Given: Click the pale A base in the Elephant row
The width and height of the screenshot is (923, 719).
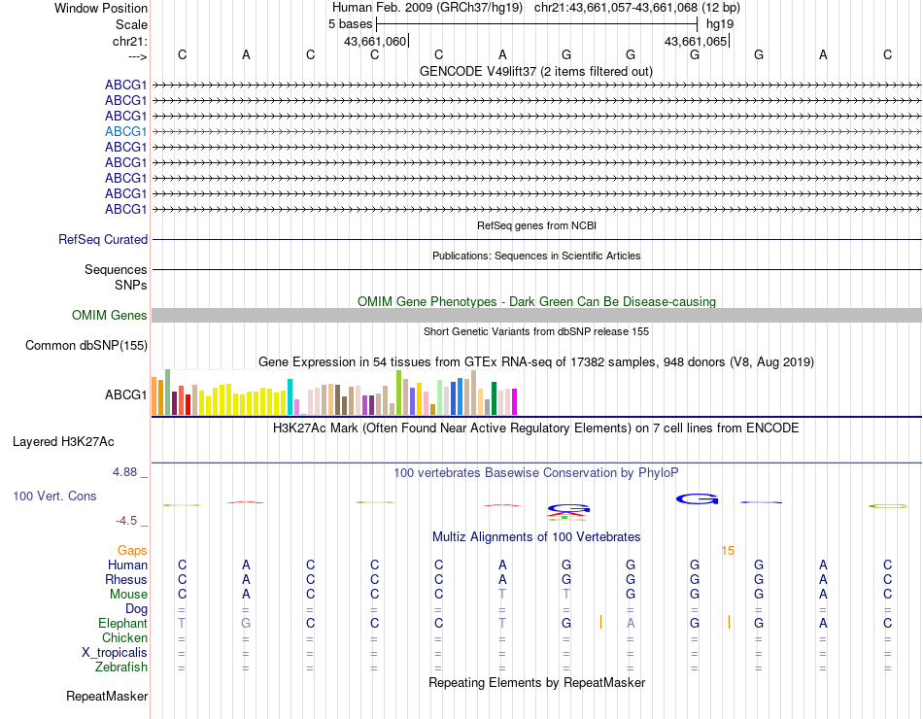Looking at the screenshot, I should pyautogui.click(x=631, y=623).
